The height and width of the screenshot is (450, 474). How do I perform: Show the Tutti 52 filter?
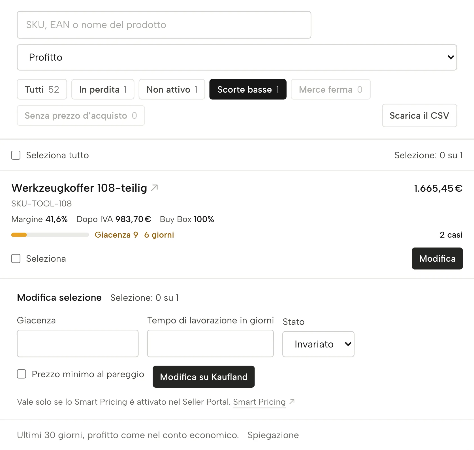click(x=42, y=89)
